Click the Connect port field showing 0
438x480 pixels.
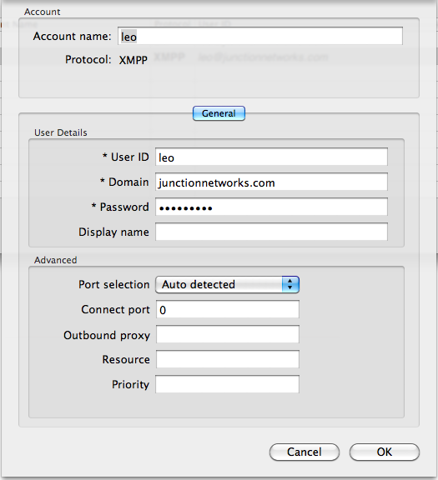coord(228,309)
